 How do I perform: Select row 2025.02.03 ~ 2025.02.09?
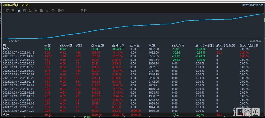(x=132, y=85)
